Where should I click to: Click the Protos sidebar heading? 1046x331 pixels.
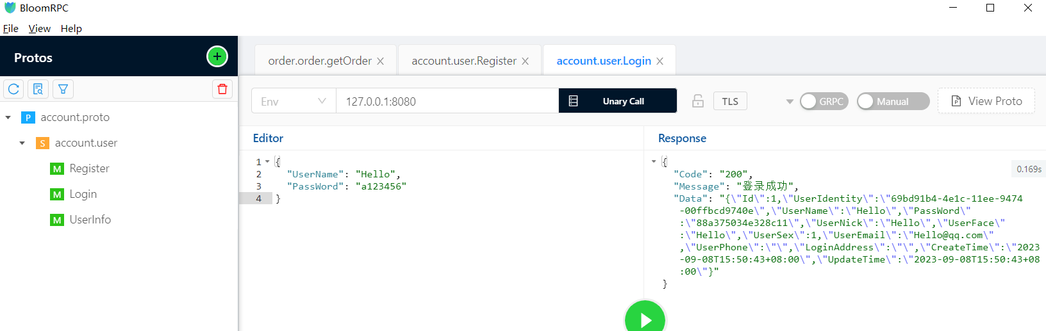[x=33, y=58]
